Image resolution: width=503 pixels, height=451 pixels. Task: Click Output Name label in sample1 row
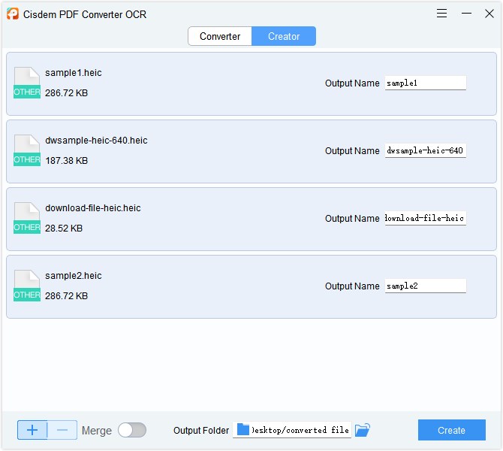click(x=352, y=83)
